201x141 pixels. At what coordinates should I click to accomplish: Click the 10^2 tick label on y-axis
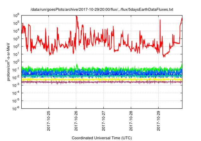(x=16, y=47)
